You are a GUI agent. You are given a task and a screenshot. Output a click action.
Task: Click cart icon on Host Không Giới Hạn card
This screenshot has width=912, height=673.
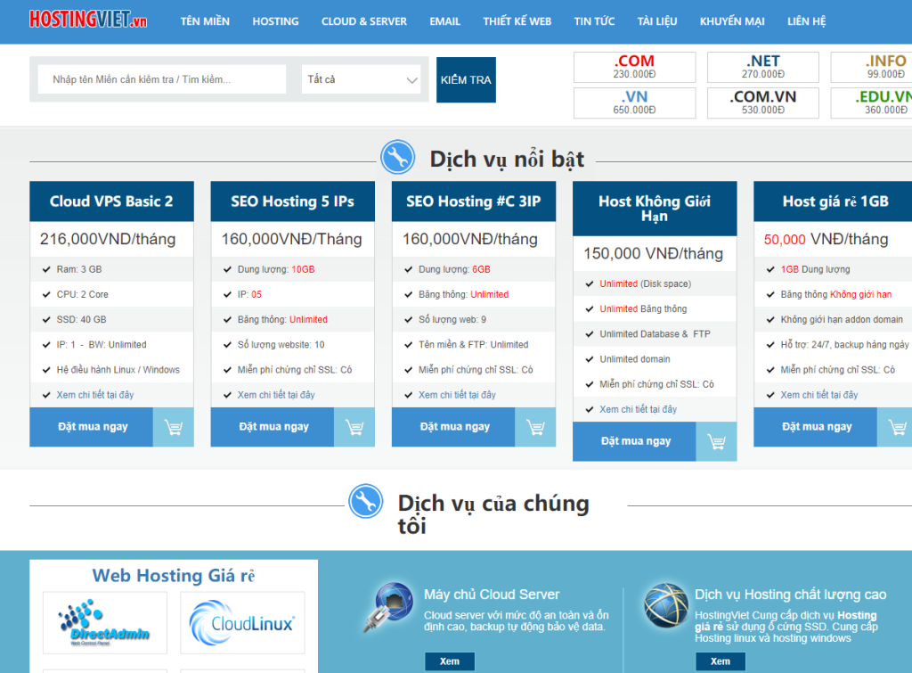716,442
